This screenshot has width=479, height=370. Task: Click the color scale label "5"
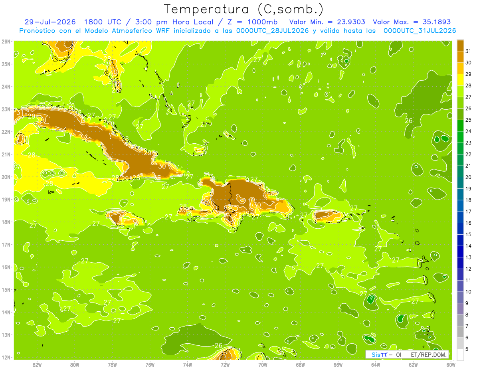coord(467,349)
